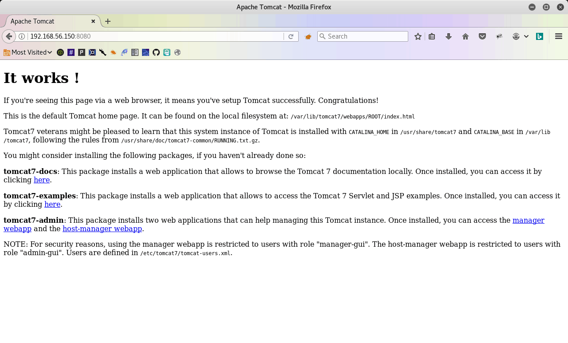Click the browser Back arrow button

pos(8,36)
